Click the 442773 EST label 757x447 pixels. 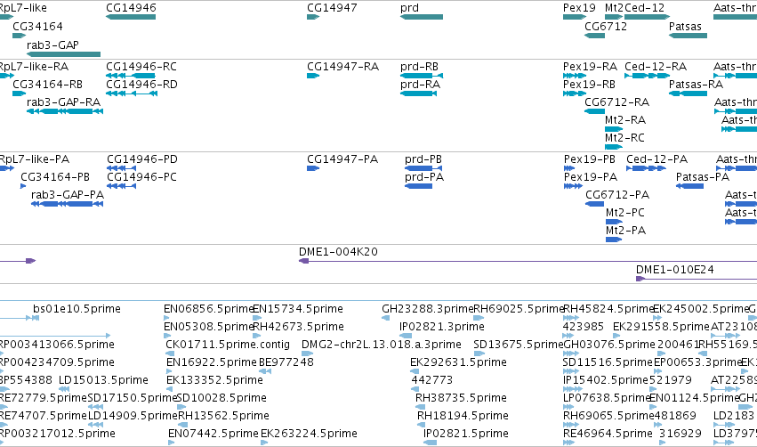(432, 380)
